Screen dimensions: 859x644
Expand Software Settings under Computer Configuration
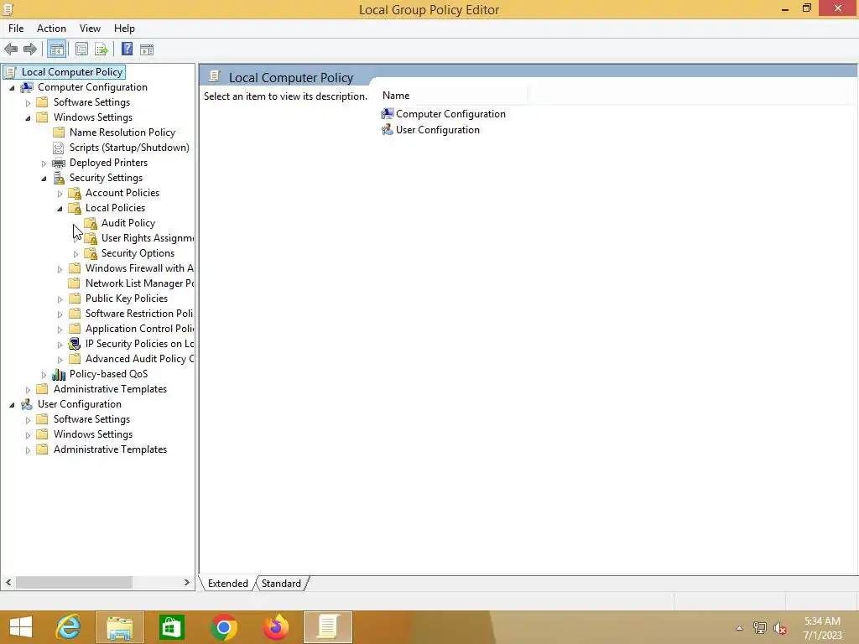click(x=28, y=103)
